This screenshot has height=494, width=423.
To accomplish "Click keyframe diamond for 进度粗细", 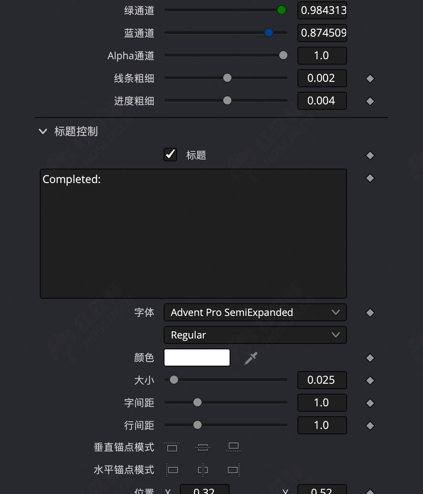I will [370, 101].
